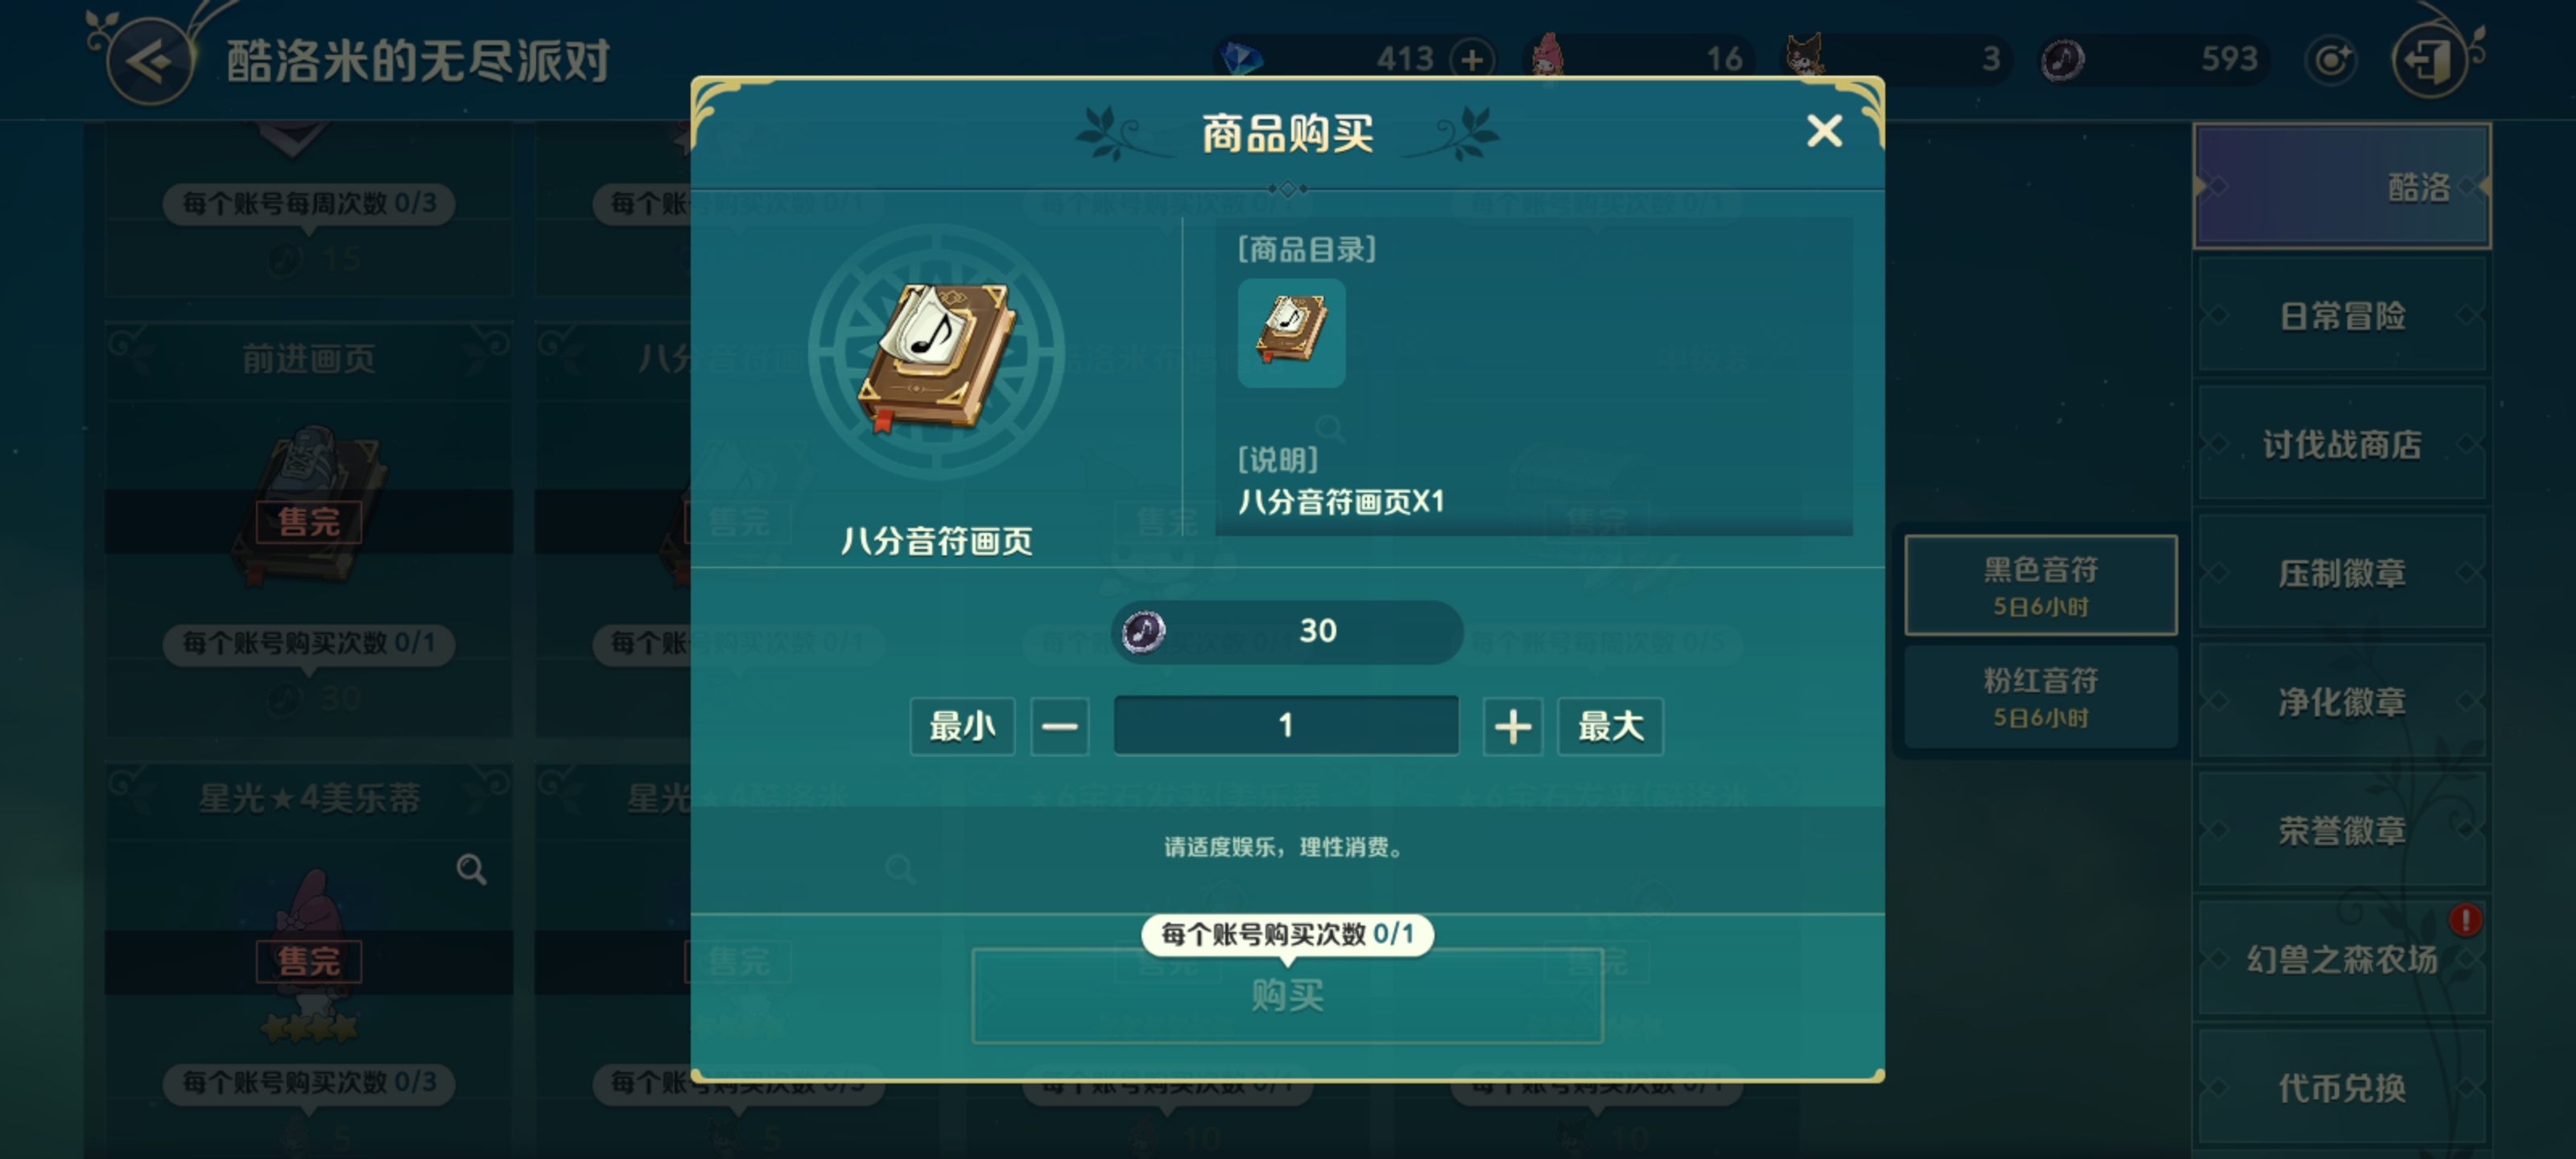
Task: Select the 粉红音符 shop tab
Action: [x=2040, y=696]
